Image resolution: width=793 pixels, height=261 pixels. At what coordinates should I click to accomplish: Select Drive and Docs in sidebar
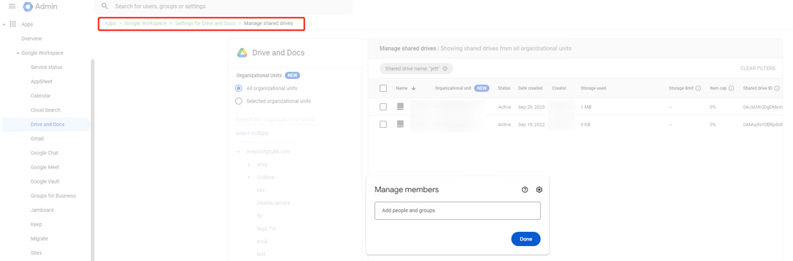46,124
